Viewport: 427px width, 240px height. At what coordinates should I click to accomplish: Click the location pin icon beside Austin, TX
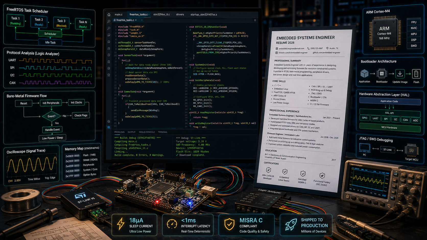(327, 48)
